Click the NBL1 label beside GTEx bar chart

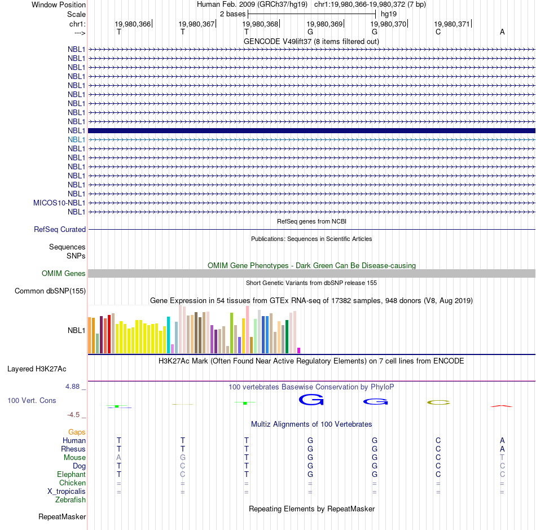click(x=76, y=330)
